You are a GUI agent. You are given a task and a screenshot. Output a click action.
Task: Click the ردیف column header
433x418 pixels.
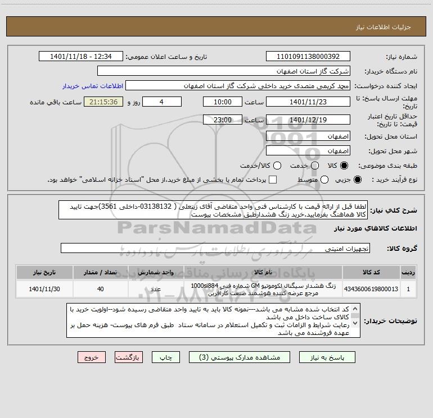point(408,272)
